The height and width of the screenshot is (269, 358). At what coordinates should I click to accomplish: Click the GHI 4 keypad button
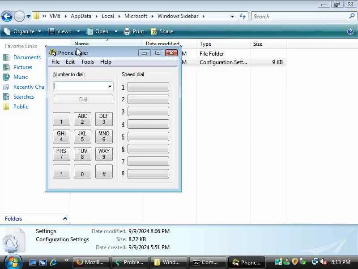point(61,136)
